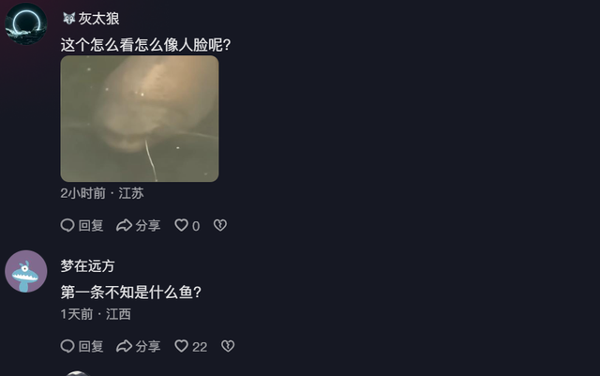Open the username 梦在远方
The image size is (600, 376).
coord(87,266)
